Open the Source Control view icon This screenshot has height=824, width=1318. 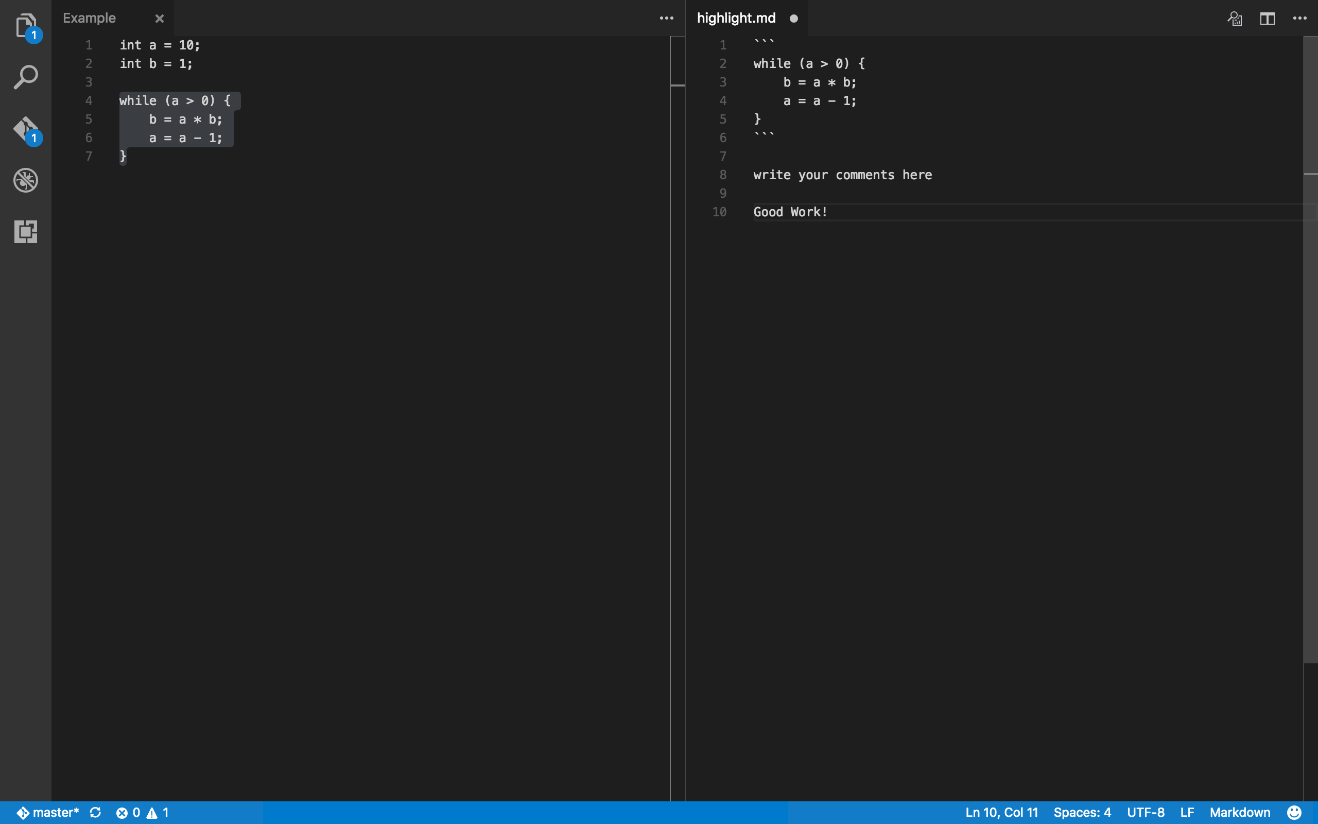tap(26, 129)
